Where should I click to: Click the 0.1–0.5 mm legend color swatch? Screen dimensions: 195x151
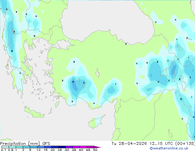5,147
